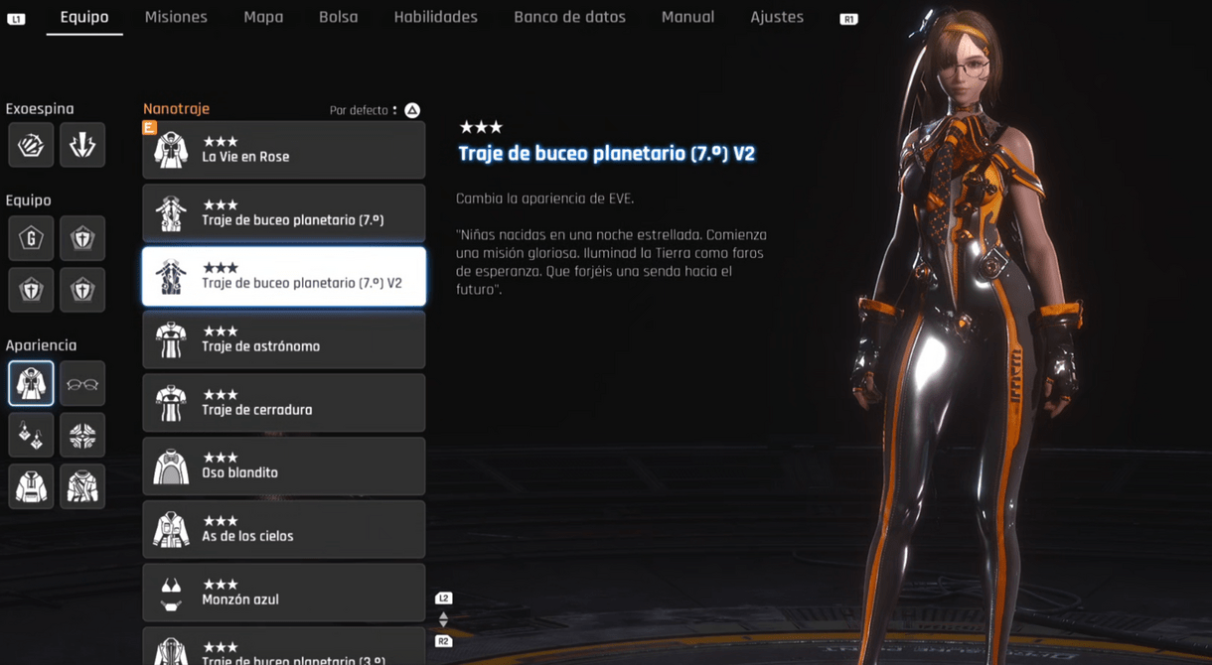Select the lower-right shield gear slot
Screen dimensions: 1212x665
[82, 290]
